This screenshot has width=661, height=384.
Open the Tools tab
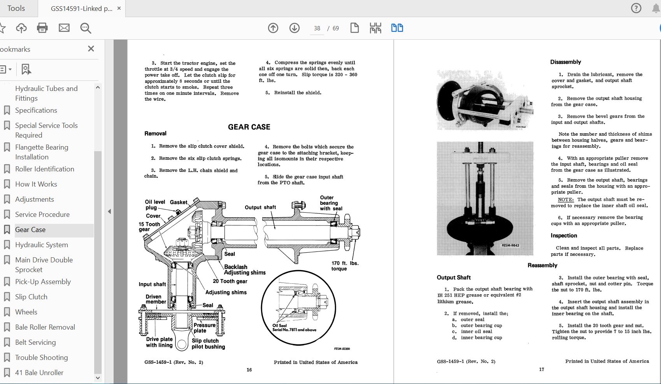(16, 8)
